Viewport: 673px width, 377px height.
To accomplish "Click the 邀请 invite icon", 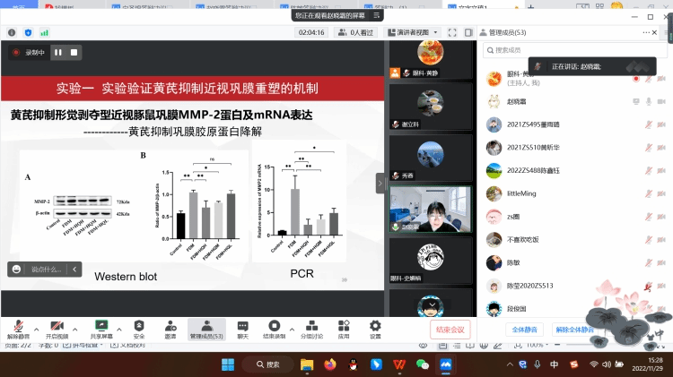I will point(170,326).
